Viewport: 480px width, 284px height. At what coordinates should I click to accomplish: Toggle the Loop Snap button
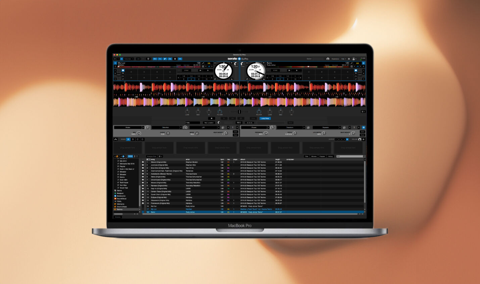[265, 118]
